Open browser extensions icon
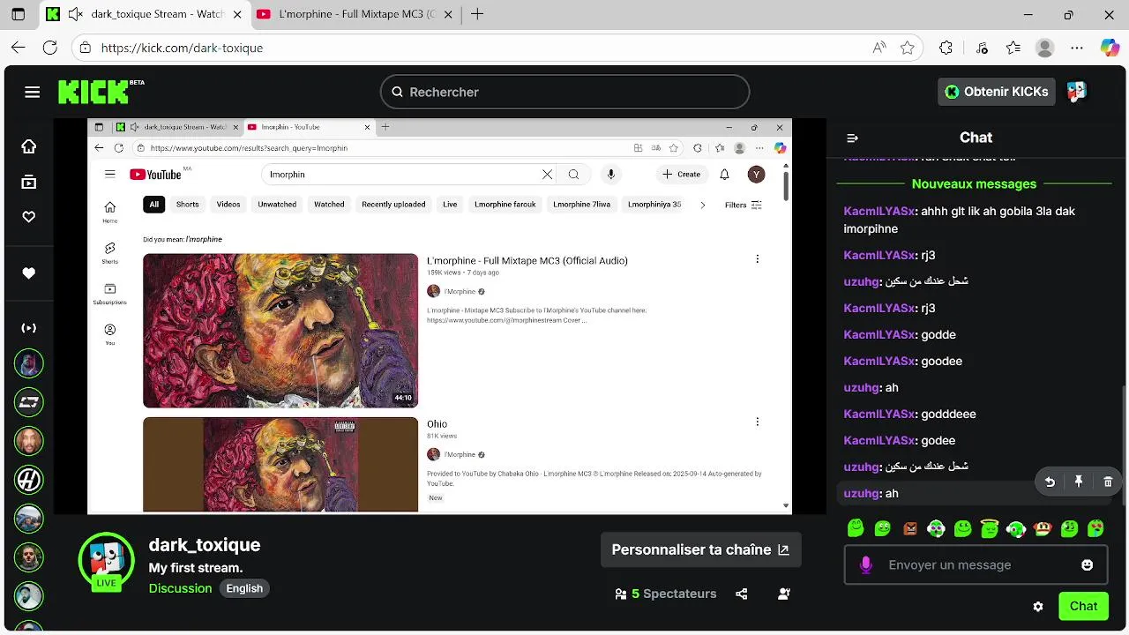 (946, 48)
